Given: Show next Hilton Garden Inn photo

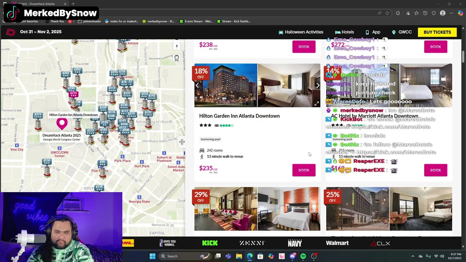Looking at the screenshot, I should click(x=318, y=86).
